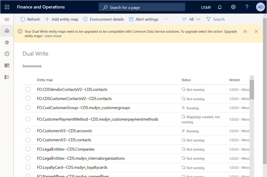Click Running status of CustCustomerGroup row
Viewport: 267px width, 177px height.
click(190, 108)
